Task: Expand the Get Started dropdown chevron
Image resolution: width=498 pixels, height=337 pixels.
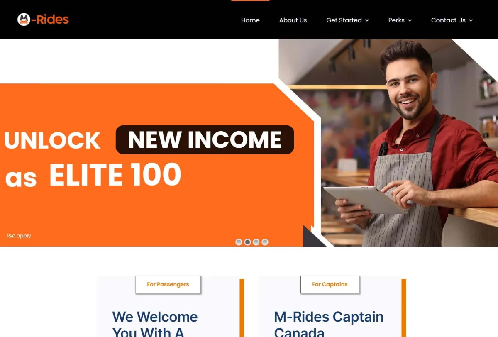Action: click(x=367, y=20)
